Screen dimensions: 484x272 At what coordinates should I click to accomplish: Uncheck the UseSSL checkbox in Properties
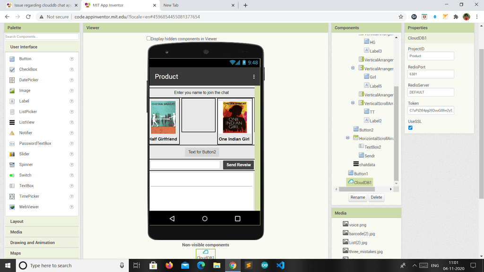(x=410, y=127)
